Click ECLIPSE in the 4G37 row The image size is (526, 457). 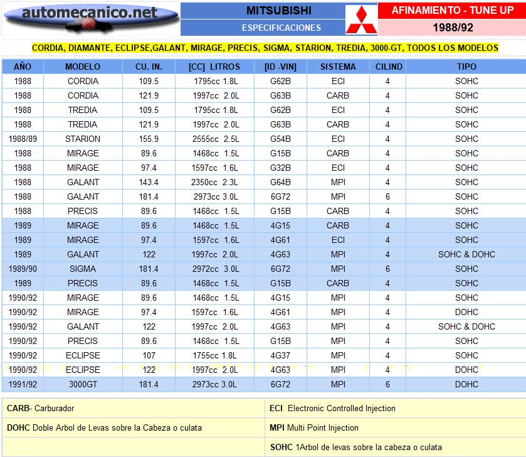click(x=83, y=355)
